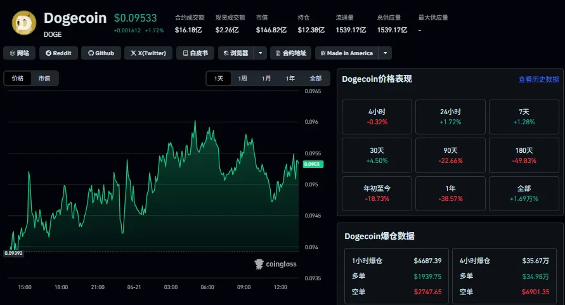The height and width of the screenshot is (305, 565).
Task: Open the 白皮书 whitepaper button
Action: tap(195, 53)
